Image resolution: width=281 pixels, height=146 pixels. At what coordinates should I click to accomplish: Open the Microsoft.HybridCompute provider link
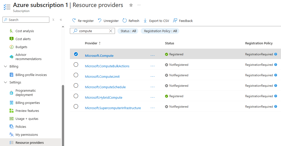pos(104,97)
